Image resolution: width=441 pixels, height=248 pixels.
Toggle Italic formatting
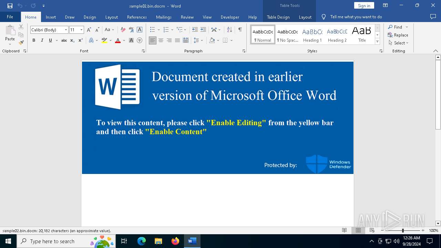[42, 40]
